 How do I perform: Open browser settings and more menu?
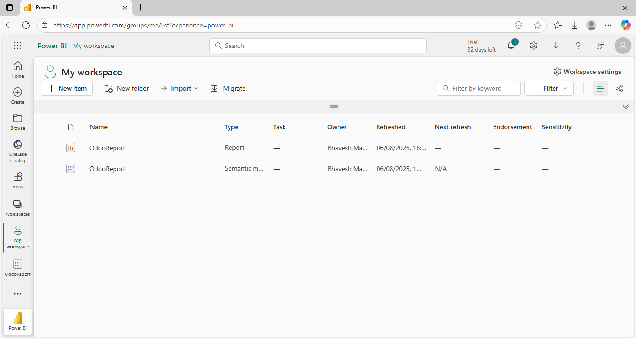pyautogui.click(x=608, y=25)
